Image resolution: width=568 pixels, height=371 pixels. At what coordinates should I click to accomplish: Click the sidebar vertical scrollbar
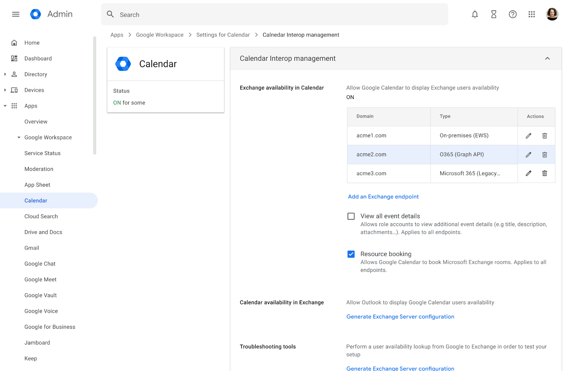94,95
